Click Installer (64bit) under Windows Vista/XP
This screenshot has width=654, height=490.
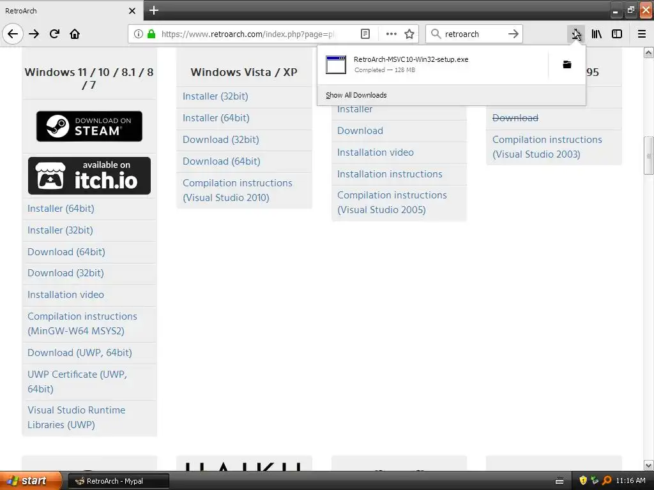tap(216, 118)
